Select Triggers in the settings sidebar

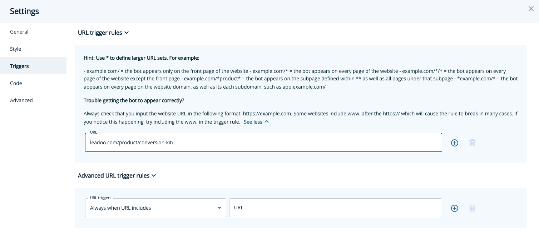pyautogui.click(x=19, y=66)
